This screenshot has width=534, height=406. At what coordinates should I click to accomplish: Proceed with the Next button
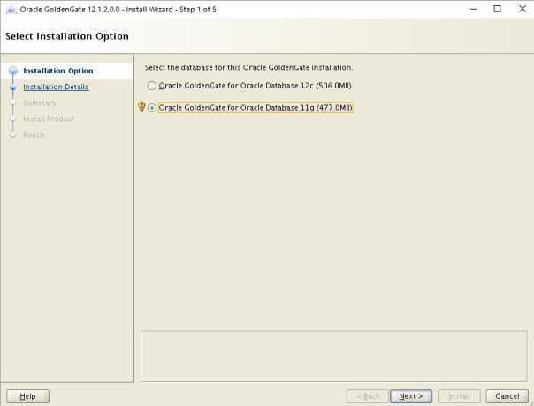[411, 396]
